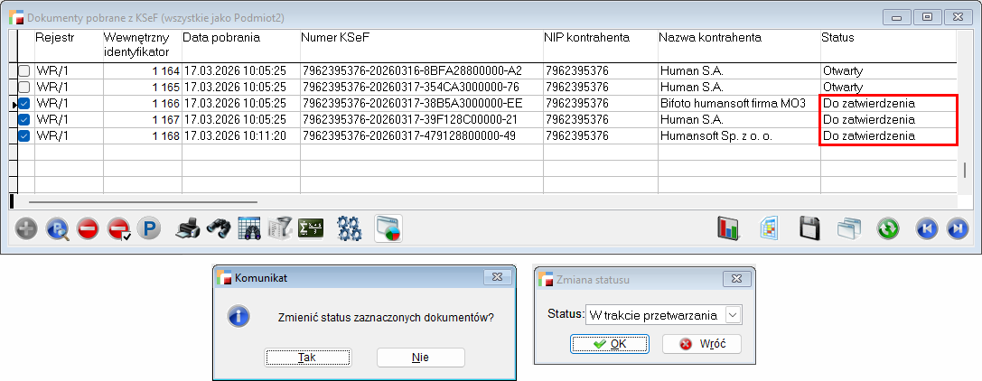Image resolution: width=982 pixels, height=381 pixels.
Task: Check the box for document 1 164
Action: (24, 70)
